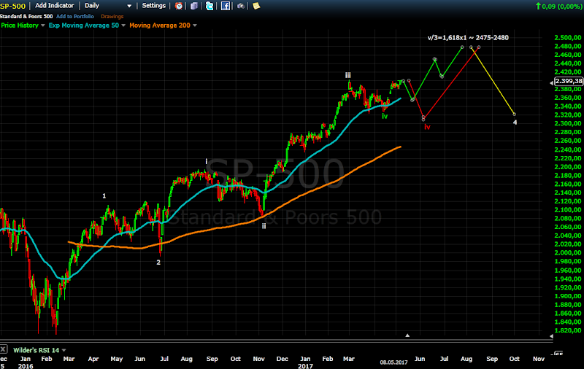
Task: Click the SP-500 ticker symbol
Action: click(13, 6)
